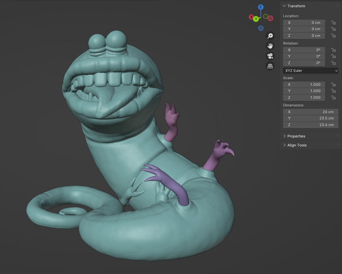Expand the Properties panel
Image resolution: width=342 pixels, height=274 pixels.
pos(284,136)
